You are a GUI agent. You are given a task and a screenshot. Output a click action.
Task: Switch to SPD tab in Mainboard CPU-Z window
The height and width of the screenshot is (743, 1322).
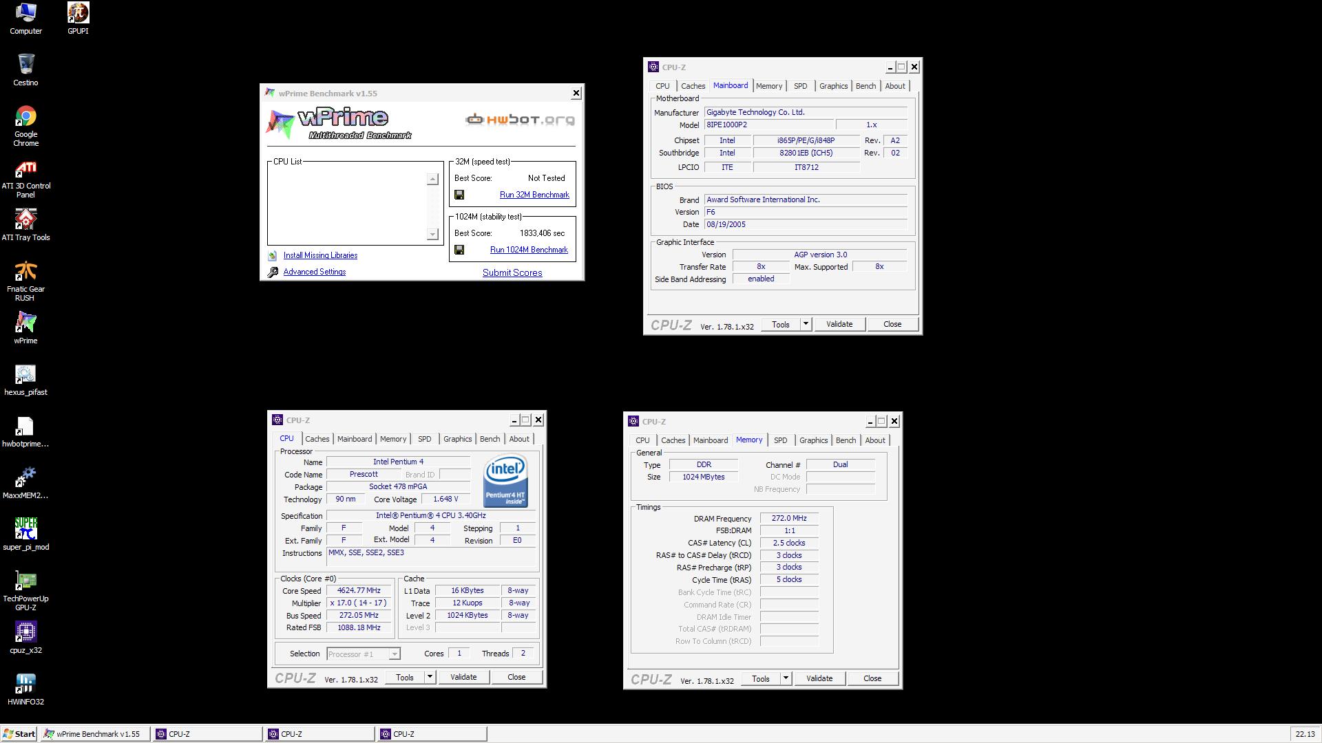point(800,86)
